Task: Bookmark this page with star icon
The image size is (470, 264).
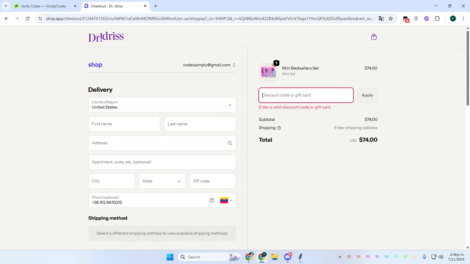Action: coord(391,19)
